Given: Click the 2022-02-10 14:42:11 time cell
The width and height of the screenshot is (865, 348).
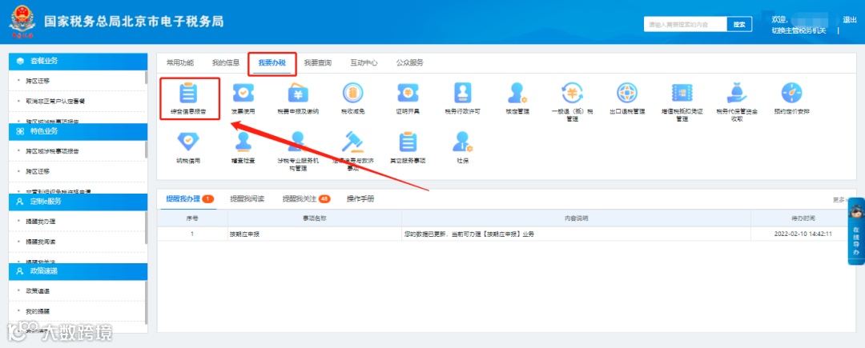Looking at the screenshot, I should 803,234.
